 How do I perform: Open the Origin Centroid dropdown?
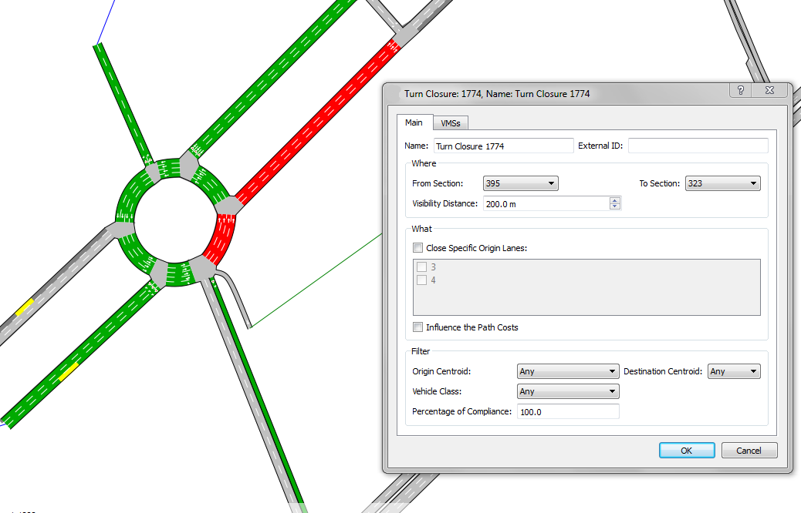pyautogui.click(x=613, y=371)
